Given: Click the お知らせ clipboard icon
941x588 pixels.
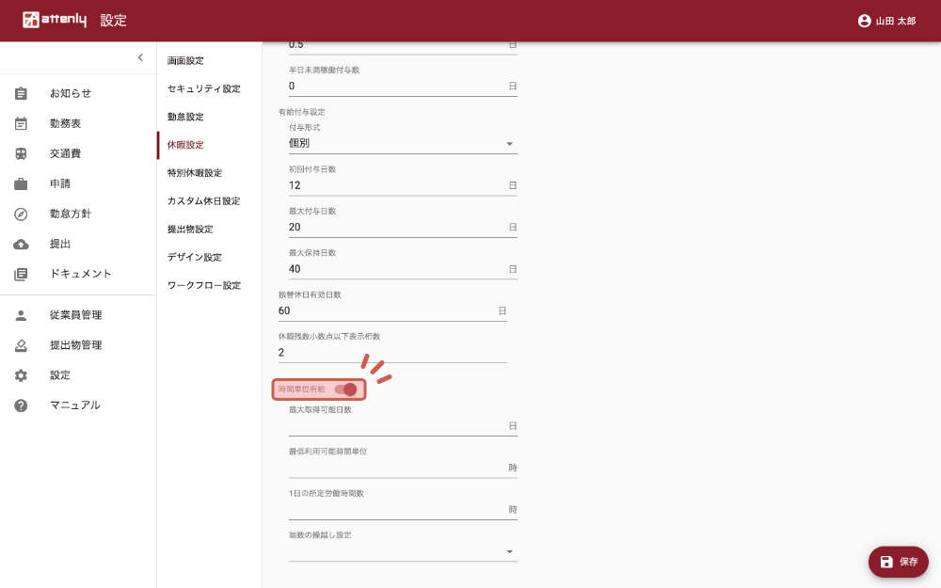Looking at the screenshot, I should 21,93.
